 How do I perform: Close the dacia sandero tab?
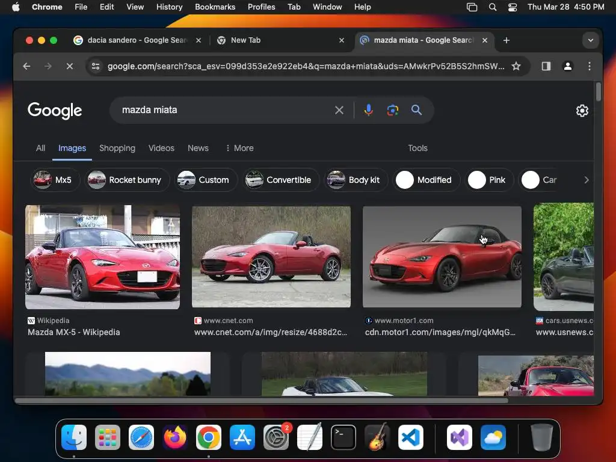click(199, 40)
